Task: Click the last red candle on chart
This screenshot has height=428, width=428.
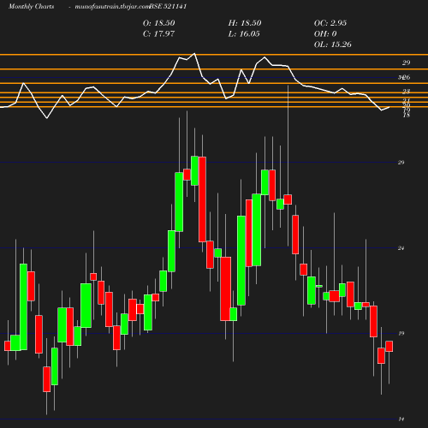Action: (389, 347)
